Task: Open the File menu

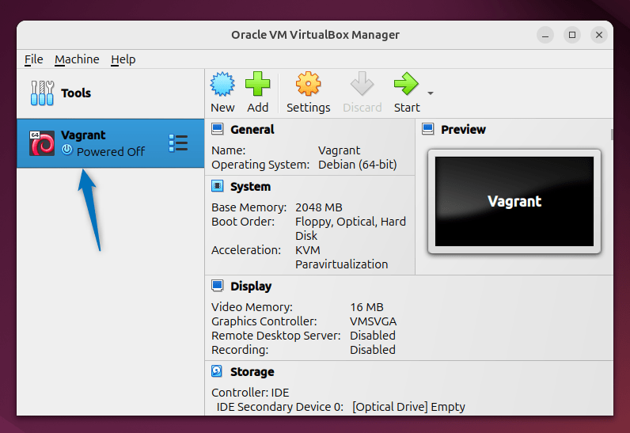Action: pyautogui.click(x=33, y=59)
